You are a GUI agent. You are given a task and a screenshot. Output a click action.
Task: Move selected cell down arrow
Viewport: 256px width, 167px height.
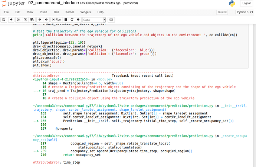pyautogui.click(x=46, y=20)
